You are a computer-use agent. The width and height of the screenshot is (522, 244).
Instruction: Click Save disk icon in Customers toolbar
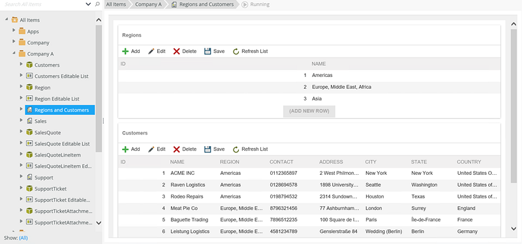click(x=207, y=149)
